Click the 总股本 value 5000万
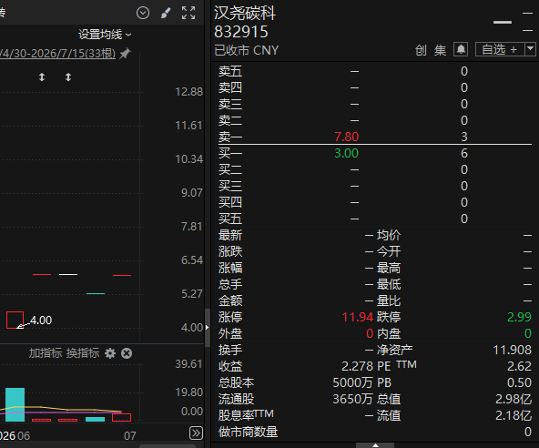 tap(352, 382)
